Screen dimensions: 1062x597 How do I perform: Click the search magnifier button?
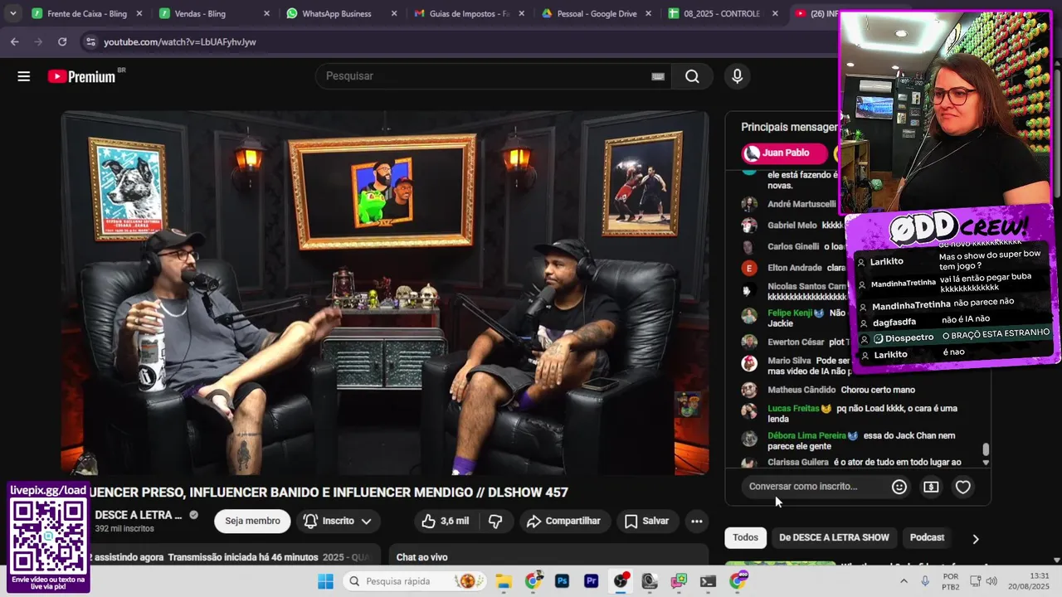pyautogui.click(x=692, y=76)
